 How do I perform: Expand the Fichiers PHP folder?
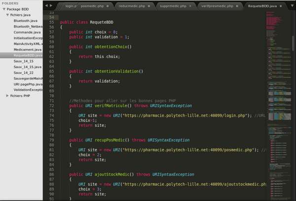point(7,96)
